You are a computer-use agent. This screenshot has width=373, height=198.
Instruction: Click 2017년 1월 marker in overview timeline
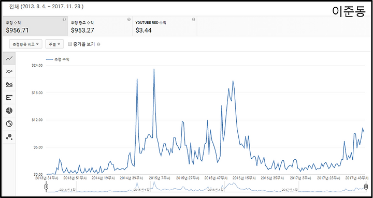click(x=290, y=190)
